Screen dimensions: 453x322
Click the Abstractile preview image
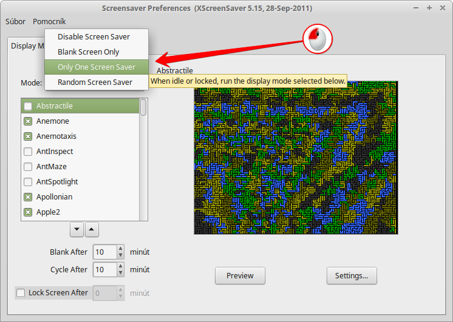click(x=296, y=158)
